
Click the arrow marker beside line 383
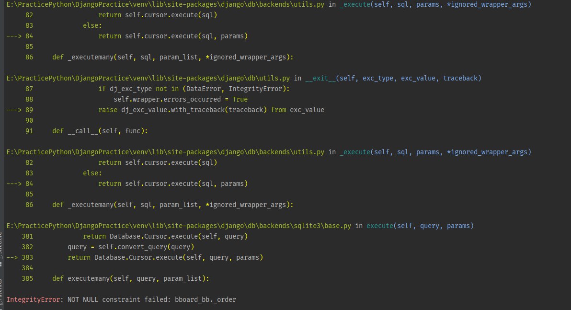click(x=12, y=258)
